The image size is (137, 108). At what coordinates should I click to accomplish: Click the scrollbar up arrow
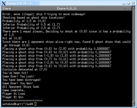[134, 8]
